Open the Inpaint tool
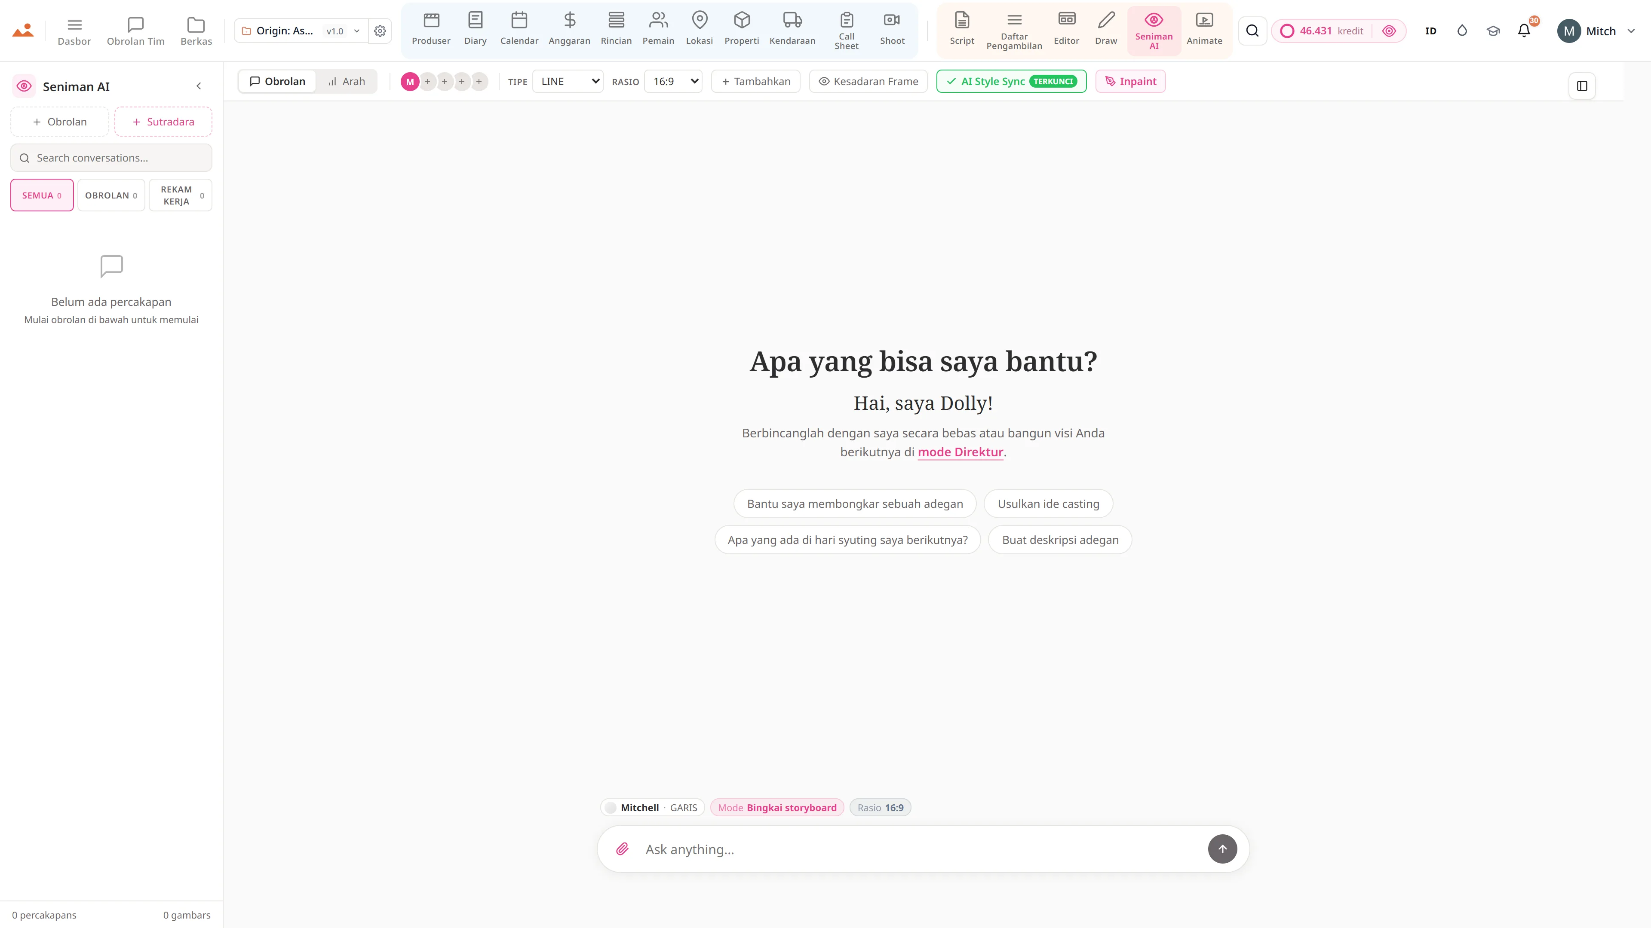 (x=1131, y=81)
